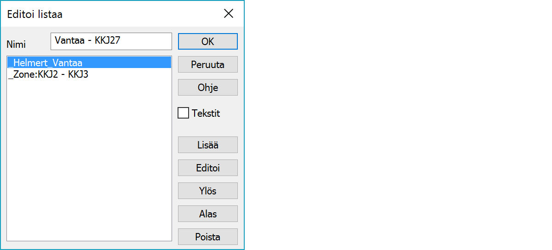Screen dimensions: 552x250
Task: Click the Nimi text field
Action: [x=111, y=41]
